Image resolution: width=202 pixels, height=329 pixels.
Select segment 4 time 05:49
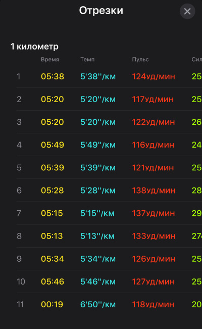click(x=53, y=145)
